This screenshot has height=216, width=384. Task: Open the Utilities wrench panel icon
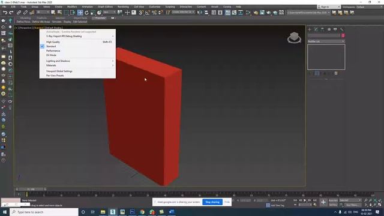coord(341,29)
